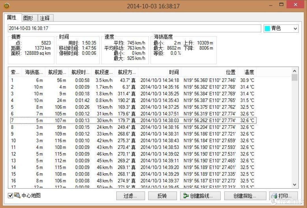Click position cell N19° 56.382' E110° 27.768'
The image size is (307, 208).
pyautogui.click(x=209, y=87)
